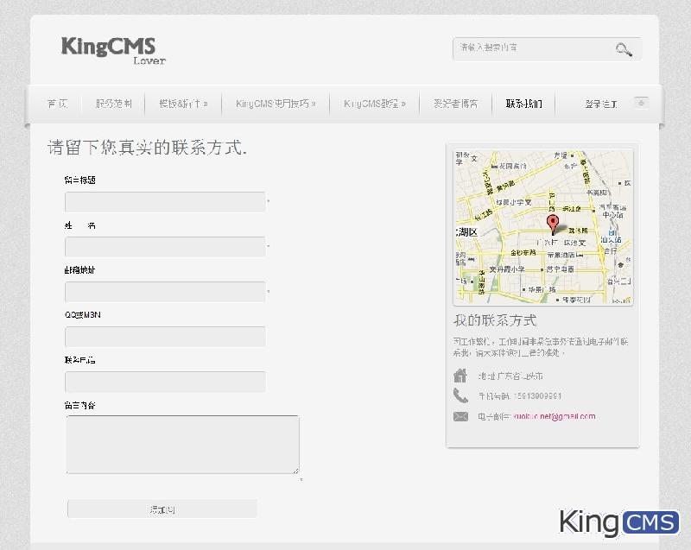Expand the KingCMS使用技巧 » menu
Screen dimensions: 691x550
point(276,104)
